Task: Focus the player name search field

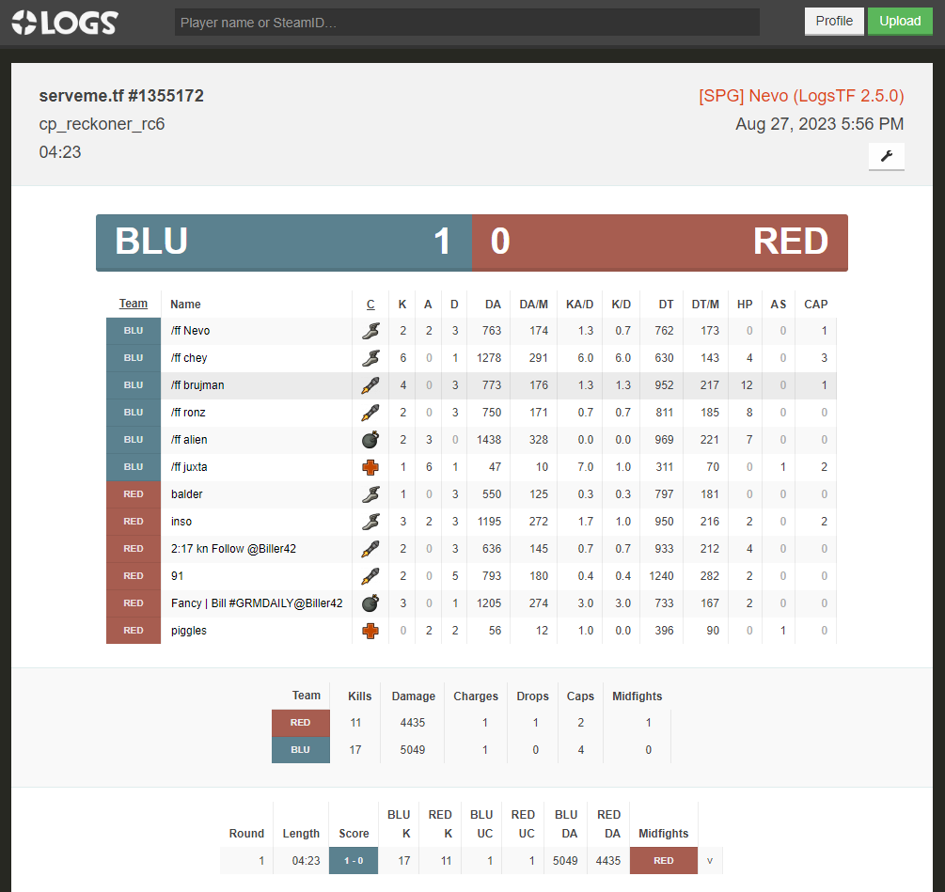Action: (x=466, y=23)
